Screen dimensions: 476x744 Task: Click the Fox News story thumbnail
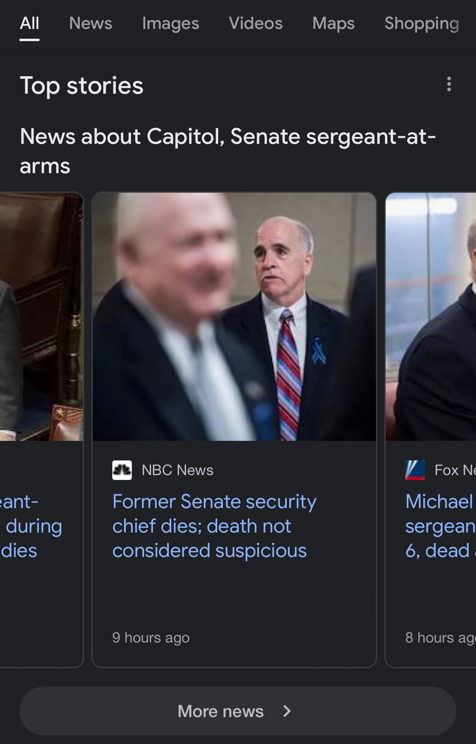coord(430,317)
